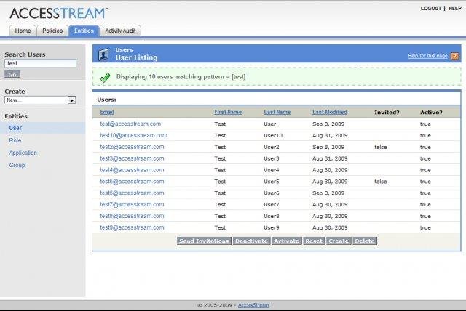
Task: Click the orange help question mark icon
Action: click(x=454, y=56)
